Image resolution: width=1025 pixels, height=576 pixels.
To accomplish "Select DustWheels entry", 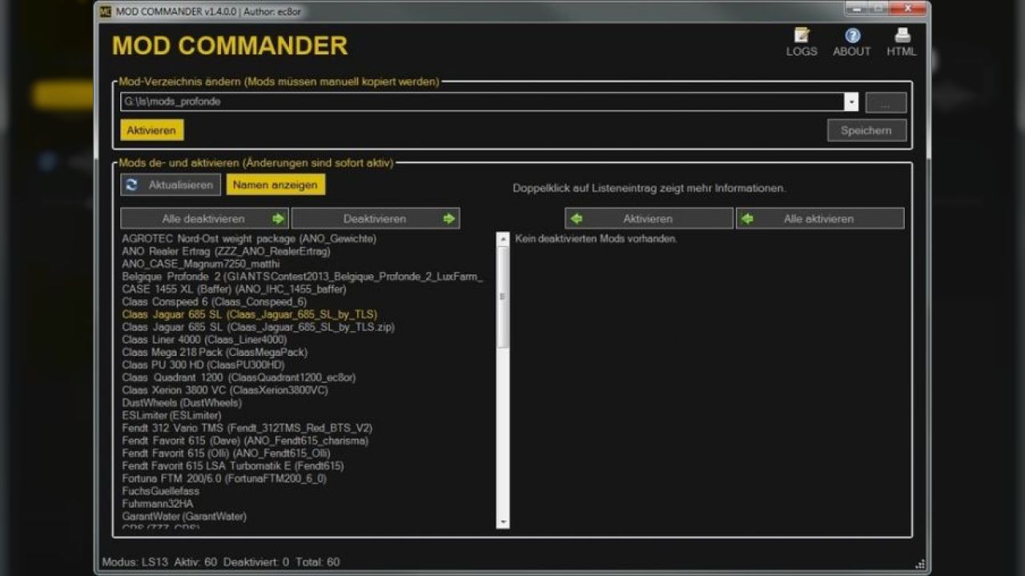I will 182,403.
